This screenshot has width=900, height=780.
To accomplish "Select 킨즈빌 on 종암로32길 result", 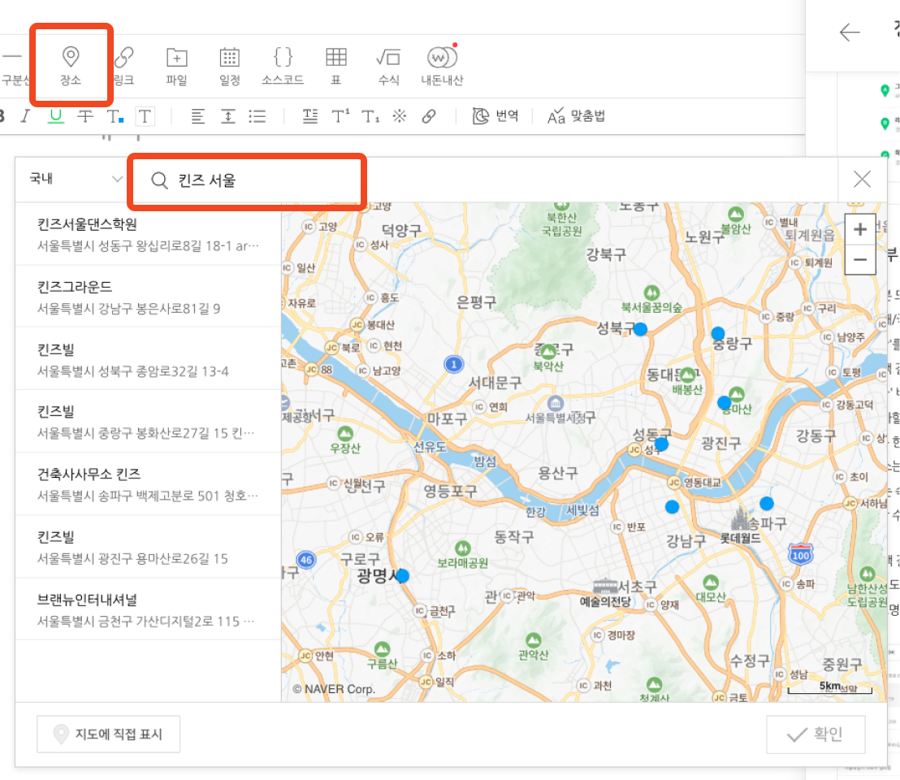I will [148, 359].
